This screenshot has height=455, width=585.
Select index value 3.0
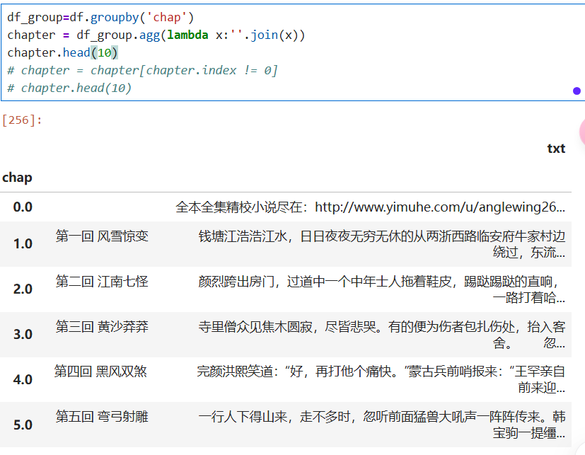click(x=23, y=335)
